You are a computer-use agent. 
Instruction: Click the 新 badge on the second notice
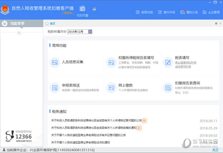pyautogui.click(x=139, y=128)
